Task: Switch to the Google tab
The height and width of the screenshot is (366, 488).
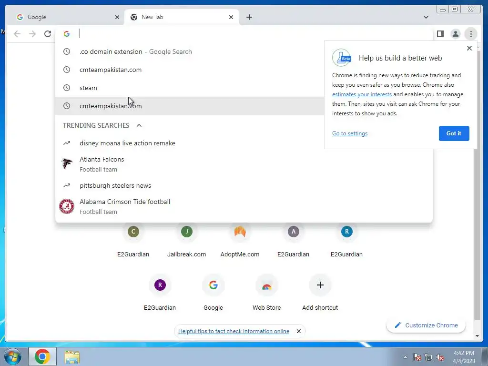Action: [67, 17]
